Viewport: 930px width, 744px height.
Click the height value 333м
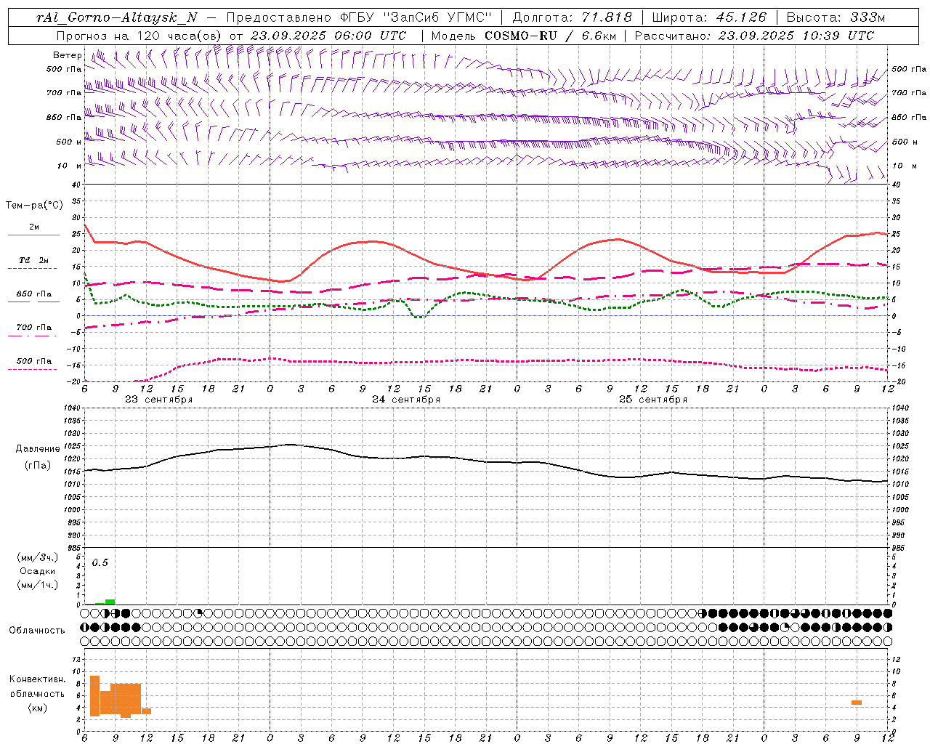coord(867,17)
